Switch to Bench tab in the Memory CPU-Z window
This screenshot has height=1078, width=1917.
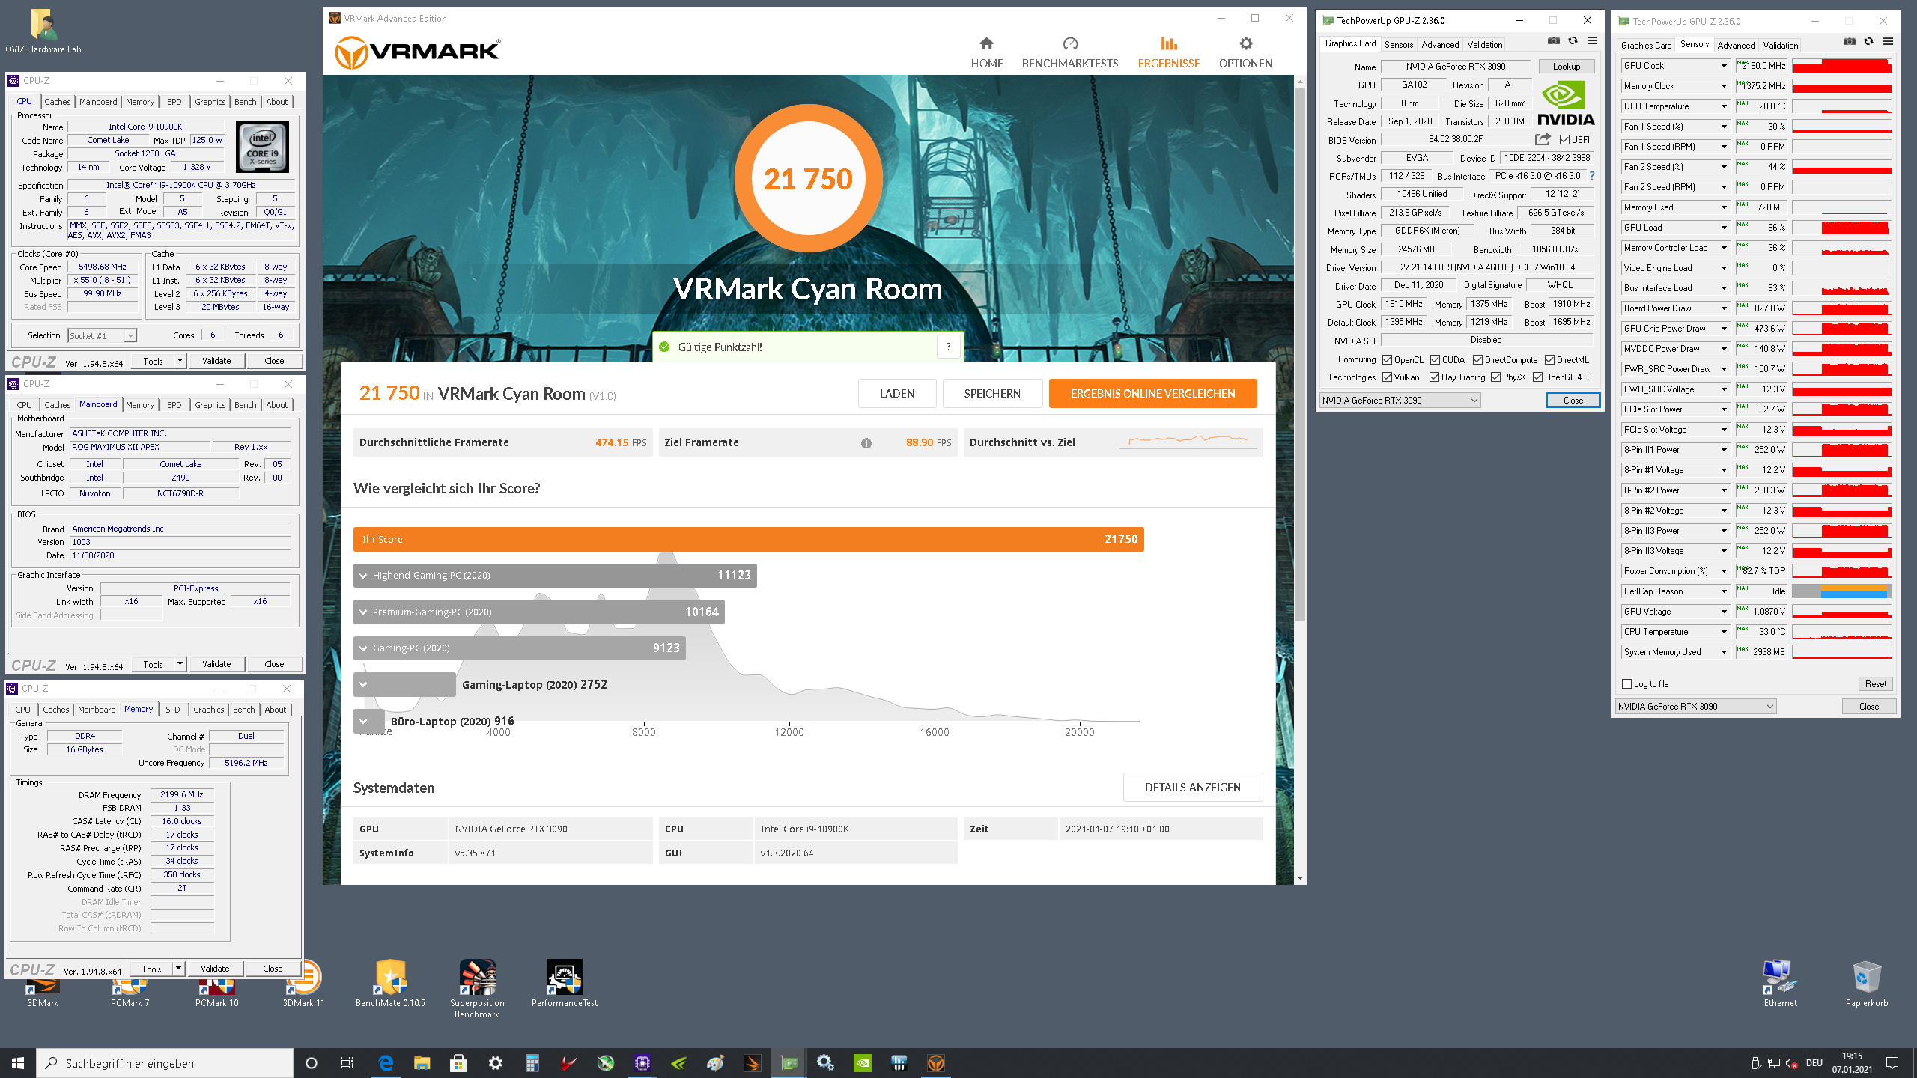tap(244, 710)
